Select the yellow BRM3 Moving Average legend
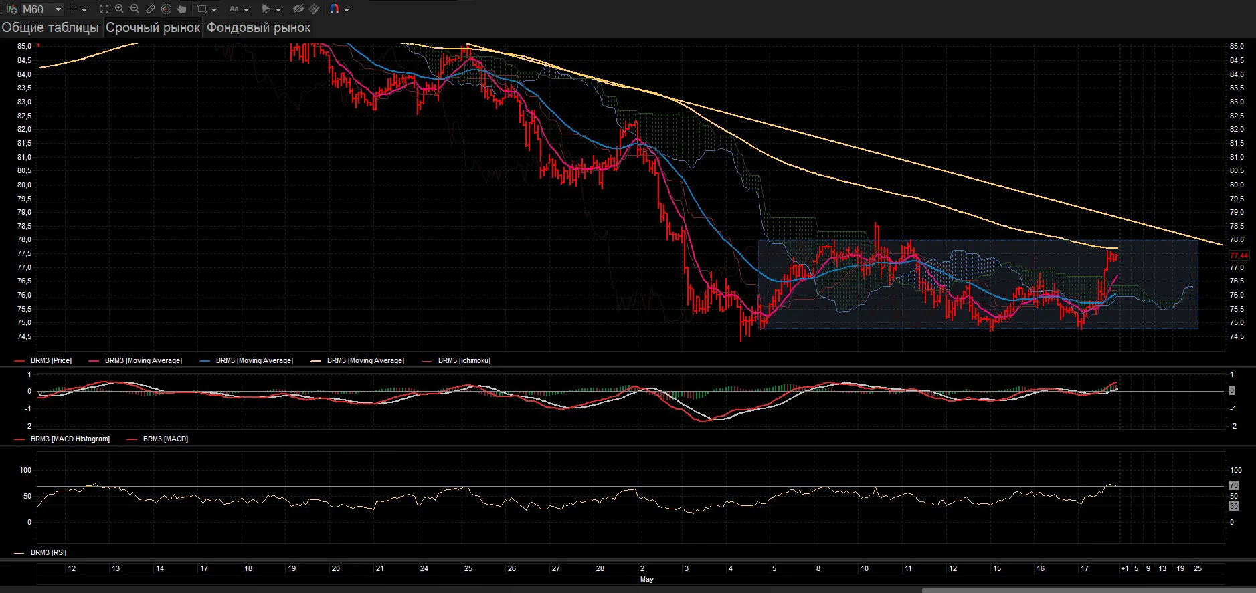 coord(358,360)
